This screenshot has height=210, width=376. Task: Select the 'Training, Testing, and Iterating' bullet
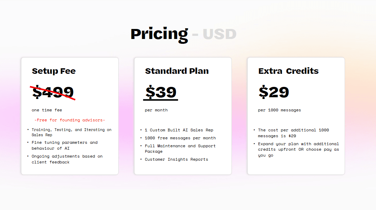click(71, 132)
